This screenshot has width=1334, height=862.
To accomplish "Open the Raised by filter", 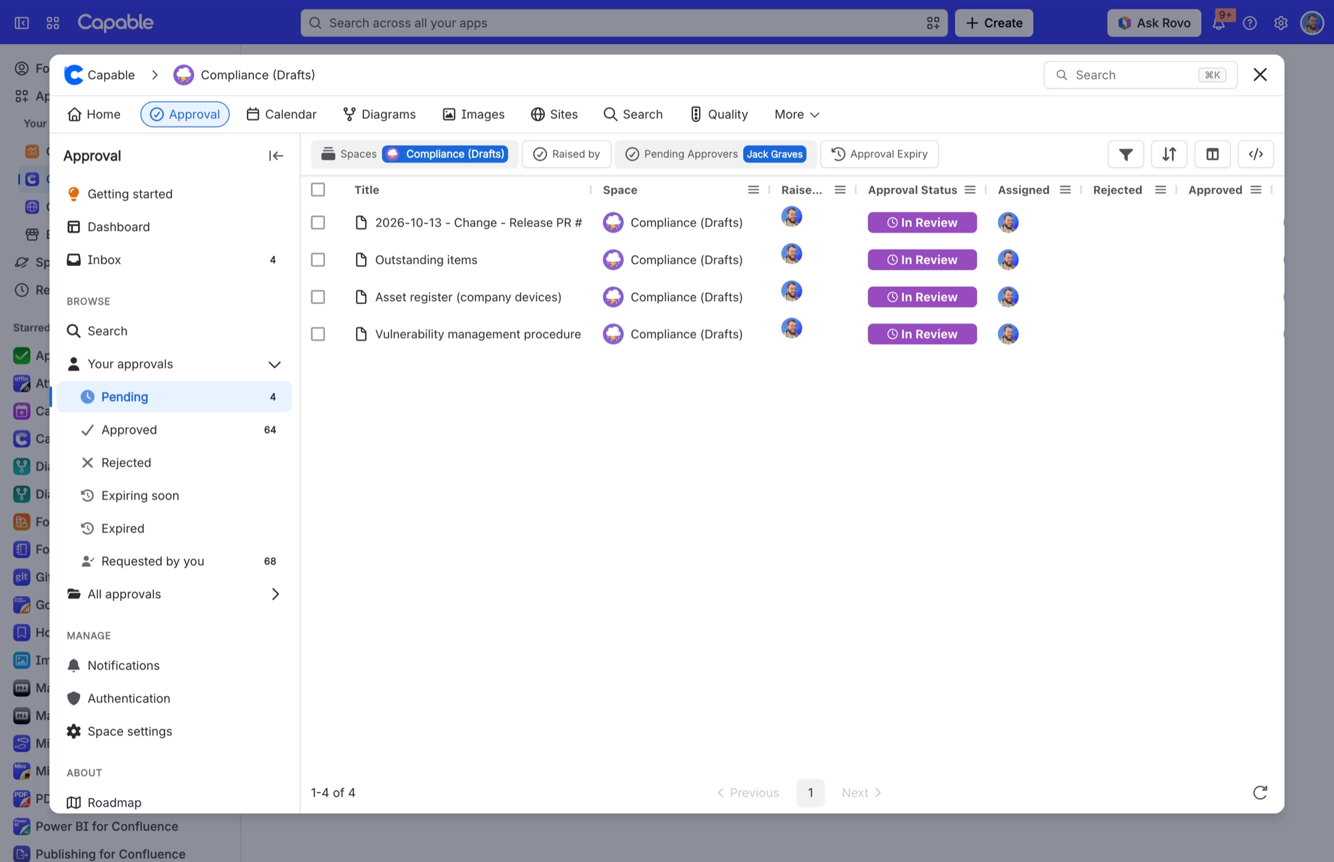I will pos(566,154).
